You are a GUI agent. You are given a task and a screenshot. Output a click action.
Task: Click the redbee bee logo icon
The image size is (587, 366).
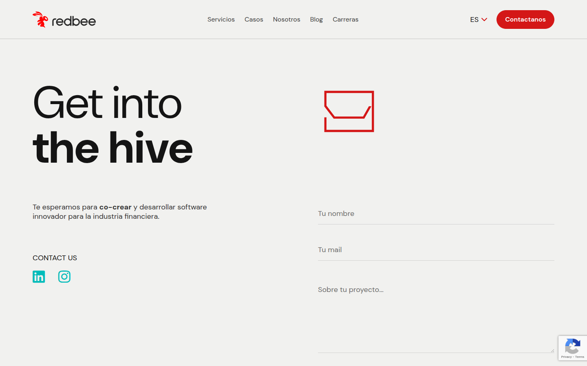click(40, 20)
